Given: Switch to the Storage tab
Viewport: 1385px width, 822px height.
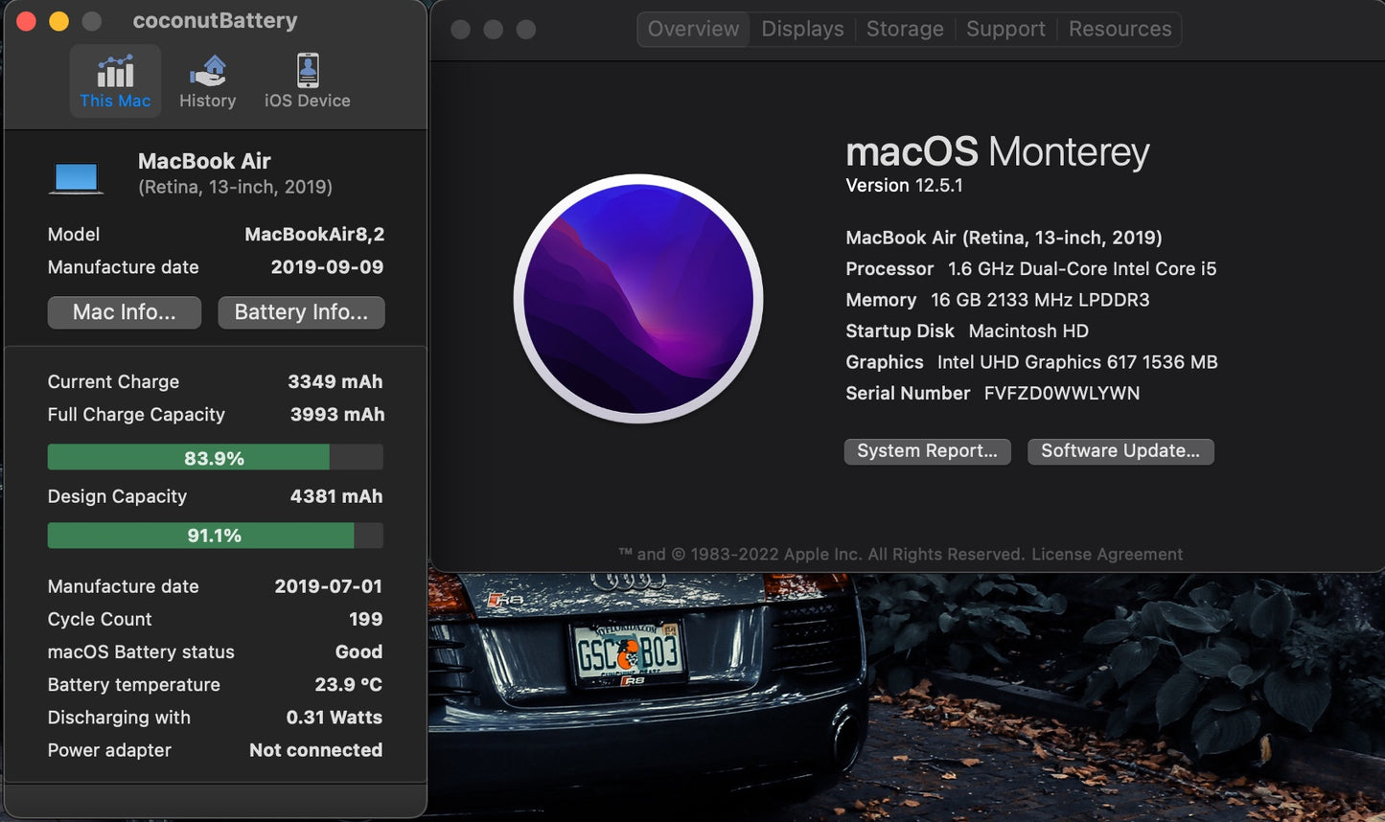Looking at the screenshot, I should [904, 29].
